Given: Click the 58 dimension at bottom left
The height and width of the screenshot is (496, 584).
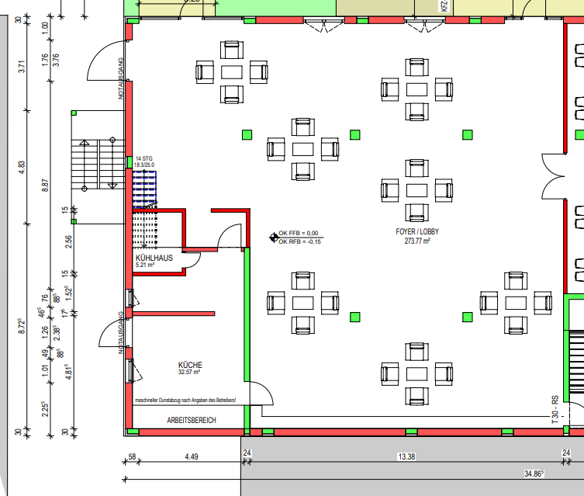Looking at the screenshot, I should [132, 456].
